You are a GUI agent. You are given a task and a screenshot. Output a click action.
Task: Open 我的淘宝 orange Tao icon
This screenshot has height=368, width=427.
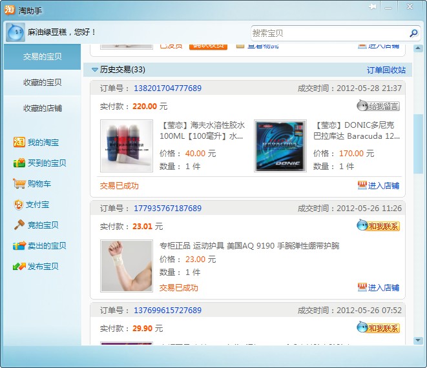(19, 142)
